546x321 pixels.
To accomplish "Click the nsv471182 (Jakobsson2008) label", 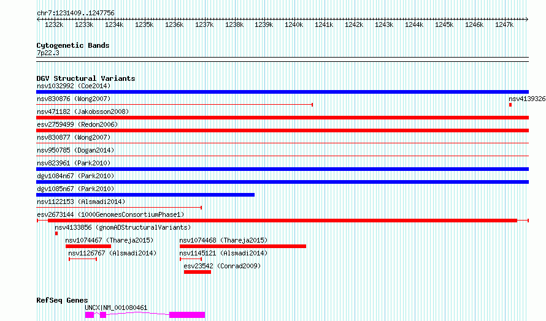I will click(83, 111).
